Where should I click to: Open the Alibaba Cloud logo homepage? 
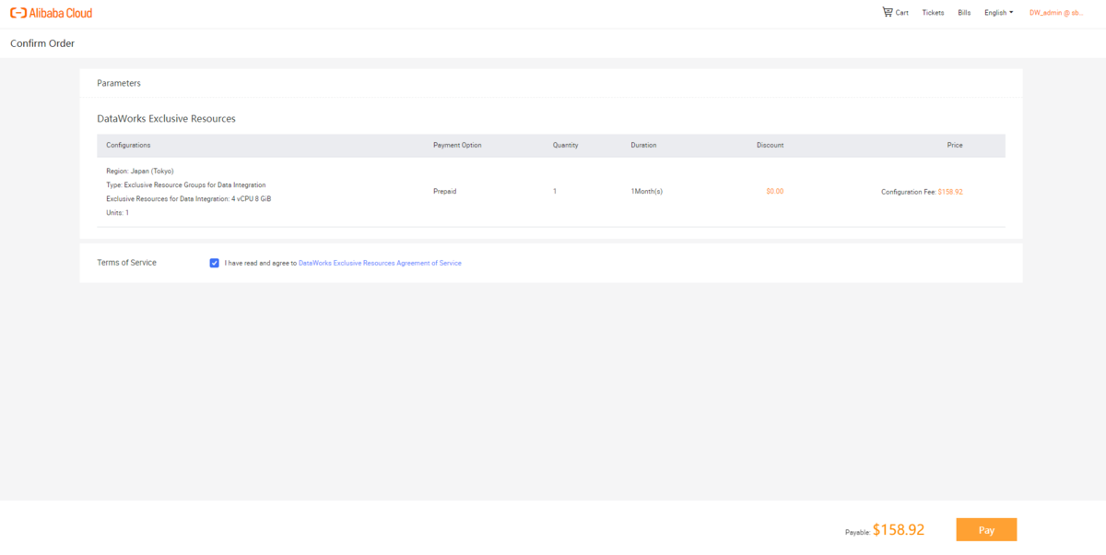(51, 13)
